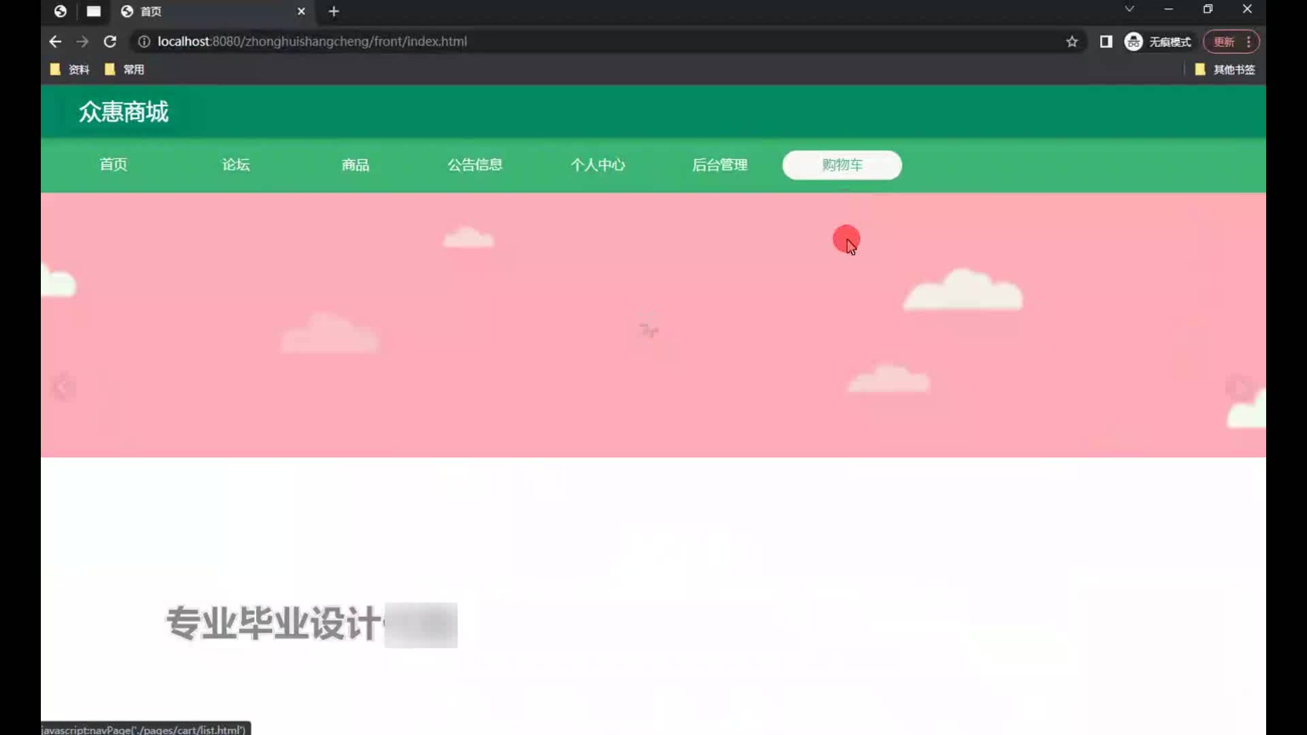Close the 首页 browser tab

pyautogui.click(x=301, y=12)
